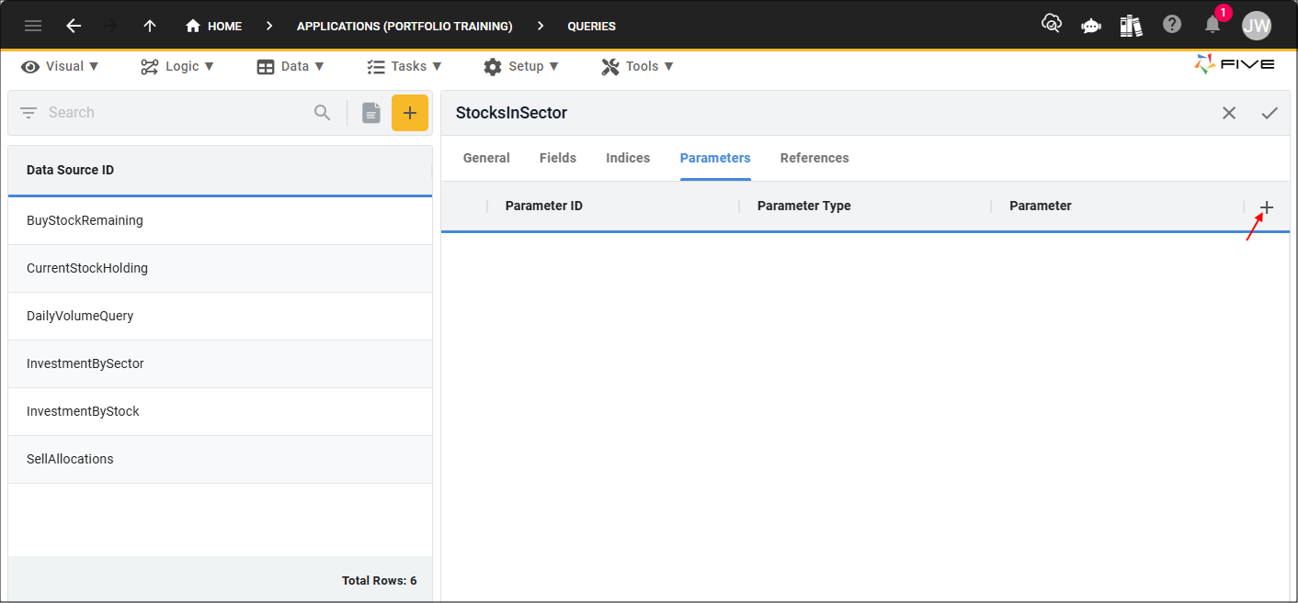Select InvestmentByStock query
The width and height of the screenshot is (1298, 603).
[220, 411]
